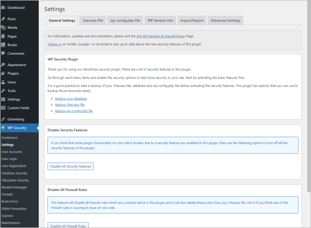
Task: Open the Import/Export tab
Action: coord(192,20)
